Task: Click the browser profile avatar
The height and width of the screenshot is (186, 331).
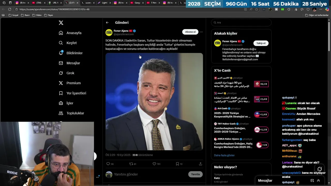Action: coord(314,9)
